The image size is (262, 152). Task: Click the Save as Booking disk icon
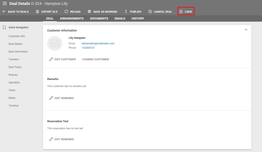click(89, 11)
